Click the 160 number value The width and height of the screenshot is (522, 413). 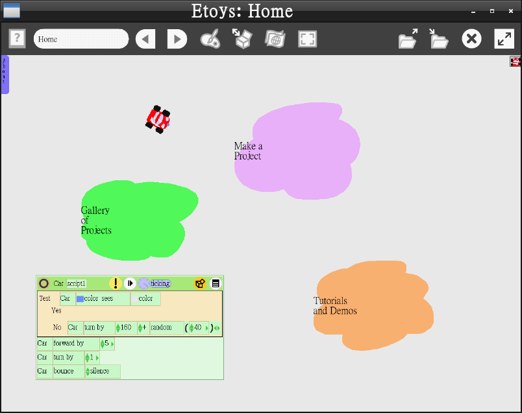pos(126,327)
